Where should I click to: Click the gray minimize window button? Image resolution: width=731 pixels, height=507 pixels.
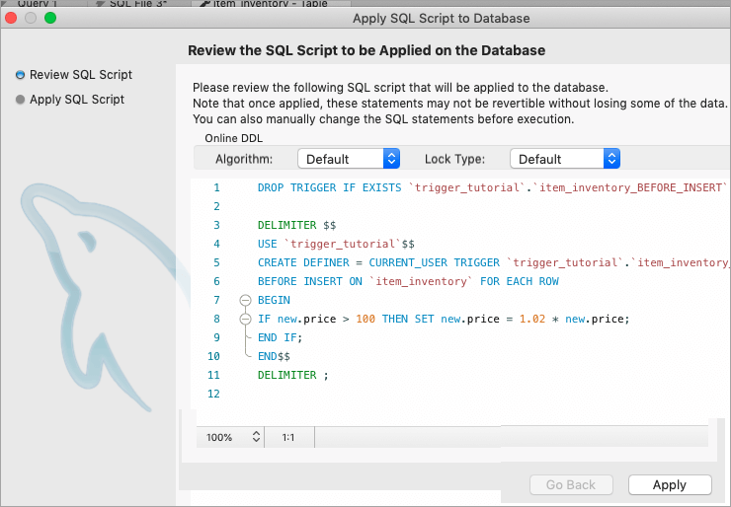(31, 18)
